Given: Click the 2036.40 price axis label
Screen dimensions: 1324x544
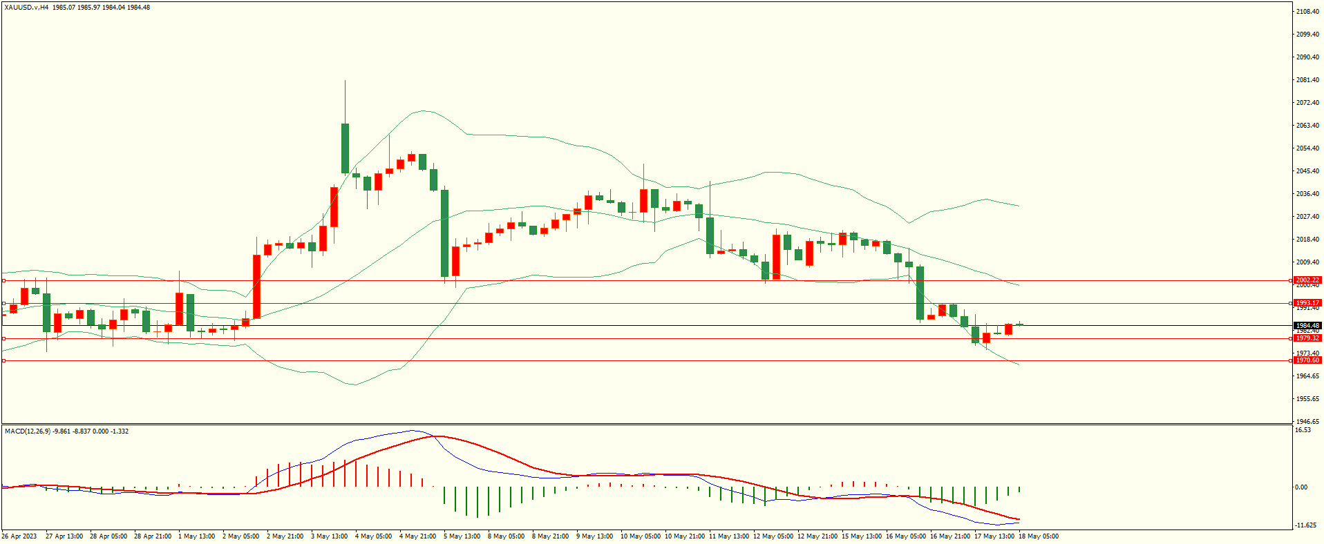Looking at the screenshot, I should 1307,194.
